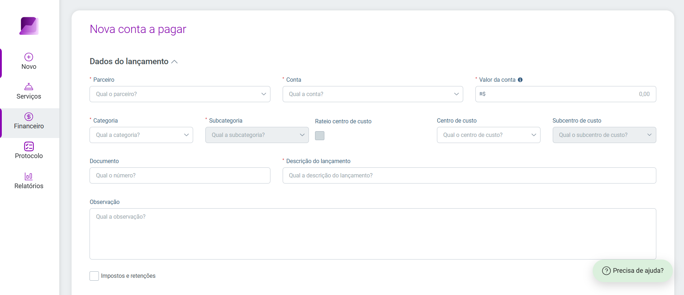Open the Novo plus icon

(29, 57)
